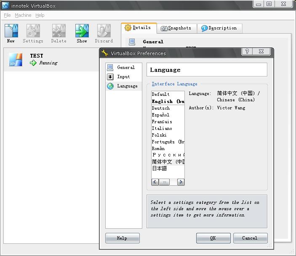Click the Interface Language group label
This screenshot has height=256, width=296.
(174, 84)
